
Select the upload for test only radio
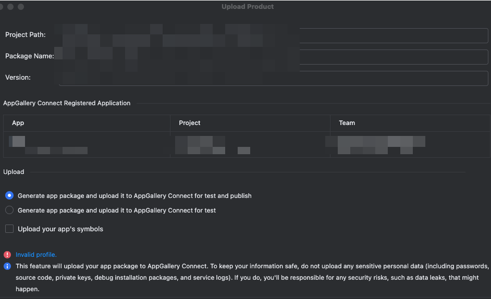(x=9, y=210)
